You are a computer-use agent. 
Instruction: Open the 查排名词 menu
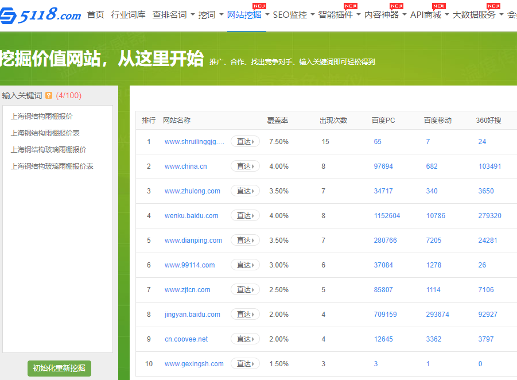tap(169, 15)
